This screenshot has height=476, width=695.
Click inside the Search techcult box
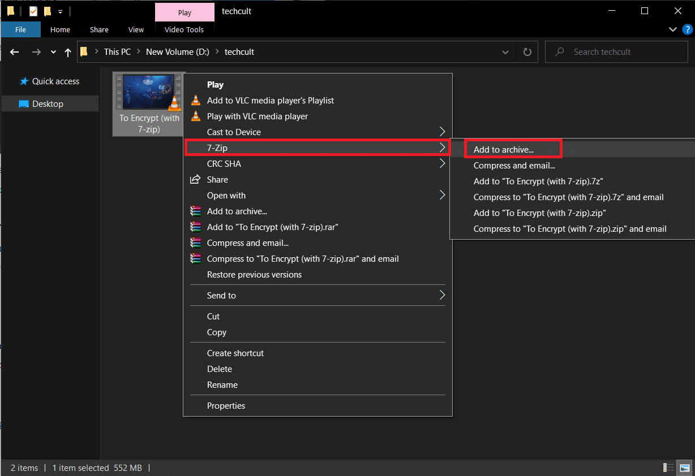(616, 51)
